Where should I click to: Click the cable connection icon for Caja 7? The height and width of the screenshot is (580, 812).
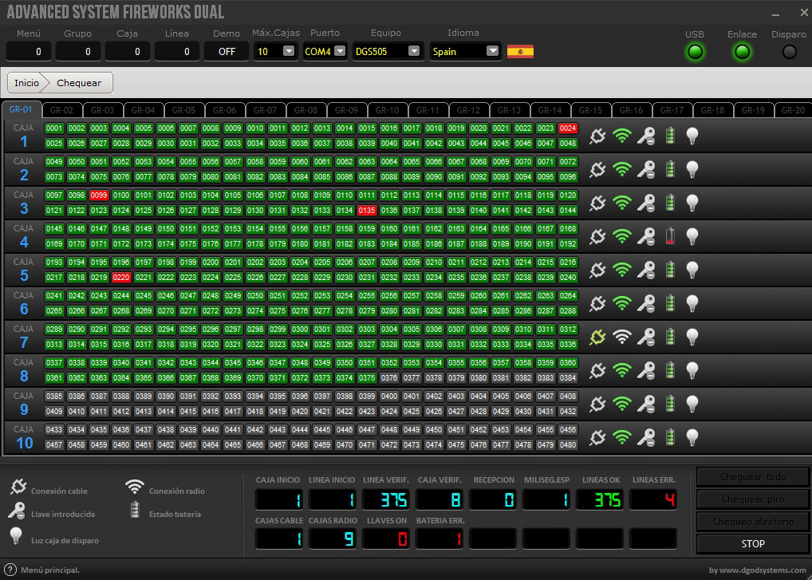pyautogui.click(x=597, y=337)
